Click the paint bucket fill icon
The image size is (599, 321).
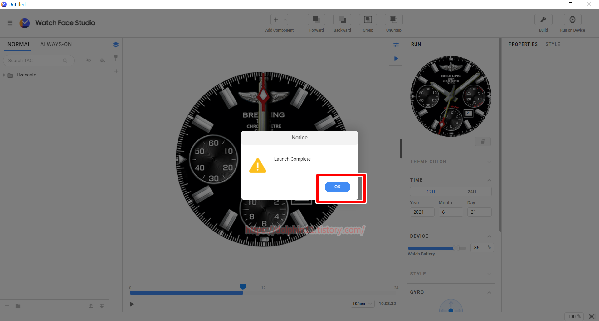coord(102,61)
